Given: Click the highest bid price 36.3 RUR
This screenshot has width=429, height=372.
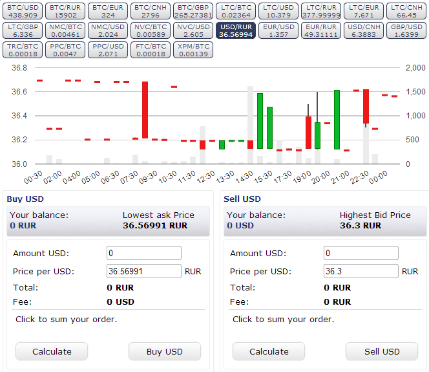Looking at the screenshot, I should [361, 225].
